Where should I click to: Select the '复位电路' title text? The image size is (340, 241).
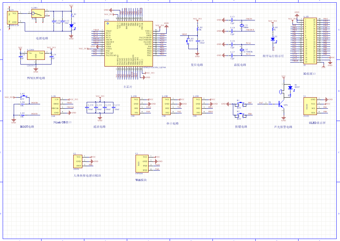(x=197, y=65)
